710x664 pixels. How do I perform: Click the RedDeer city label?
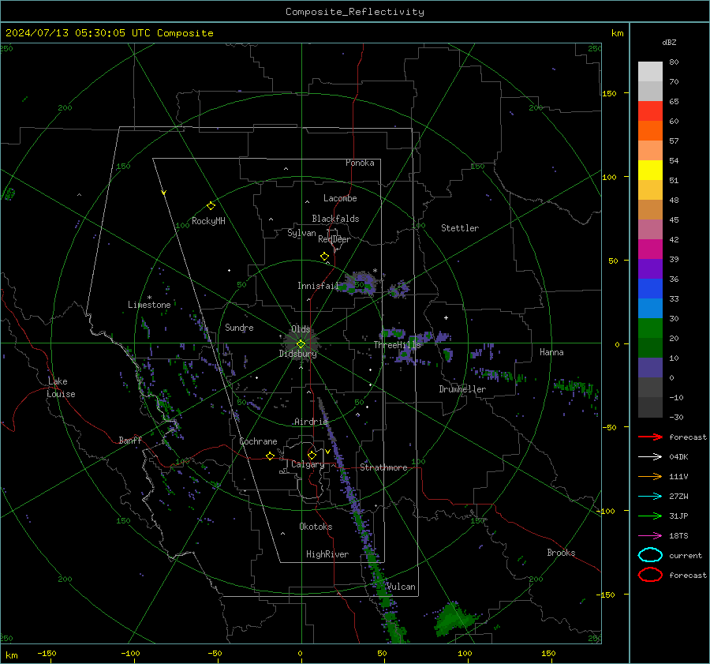(334, 239)
